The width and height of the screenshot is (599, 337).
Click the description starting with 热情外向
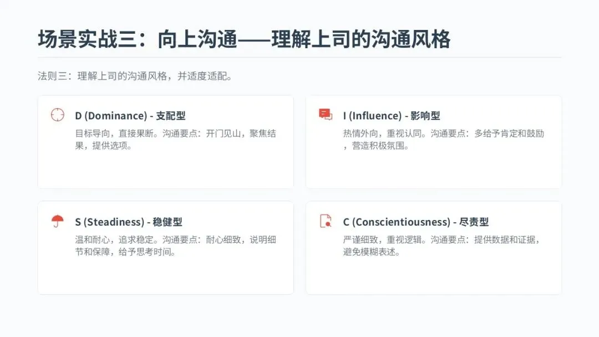tap(443, 140)
